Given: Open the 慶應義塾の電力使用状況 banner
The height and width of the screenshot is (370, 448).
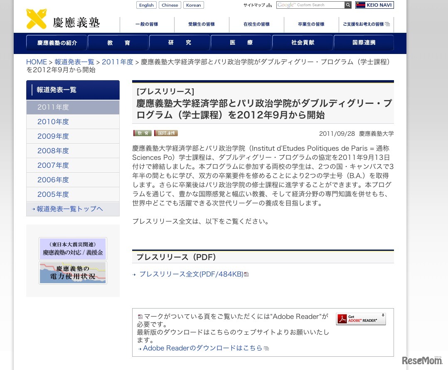Looking at the screenshot, I should click(73, 272).
